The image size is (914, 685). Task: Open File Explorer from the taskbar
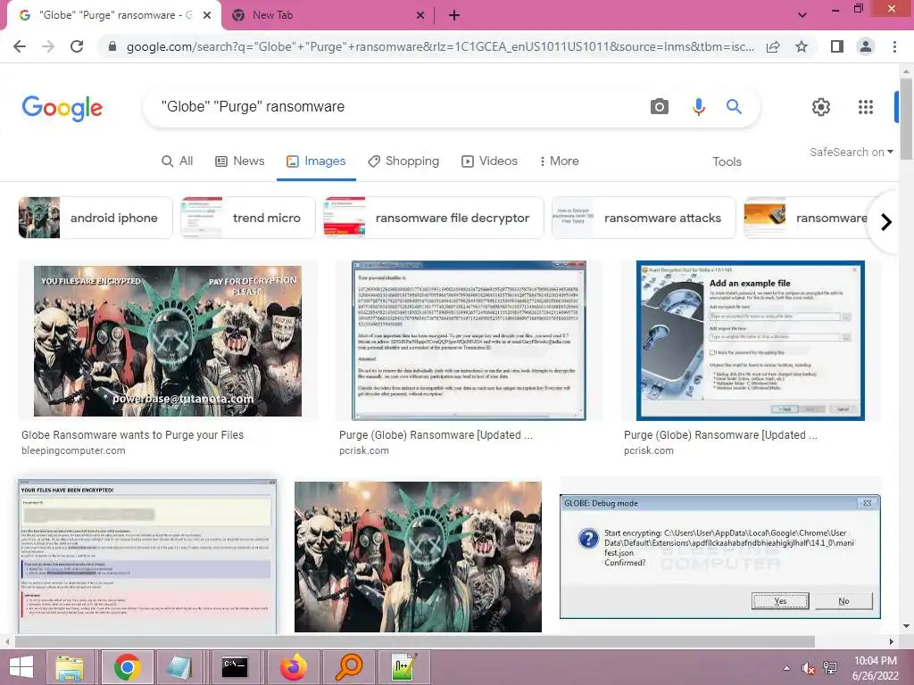coord(70,667)
